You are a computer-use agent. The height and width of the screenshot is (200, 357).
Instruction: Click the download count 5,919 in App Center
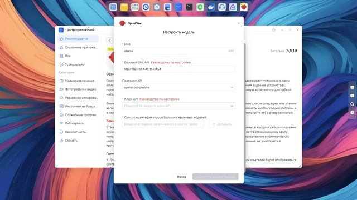pos(292,51)
